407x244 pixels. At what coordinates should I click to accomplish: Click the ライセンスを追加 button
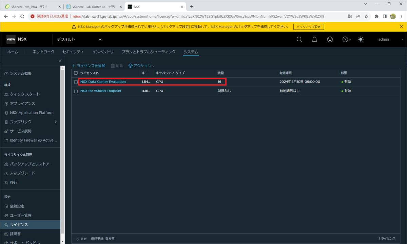pos(89,66)
